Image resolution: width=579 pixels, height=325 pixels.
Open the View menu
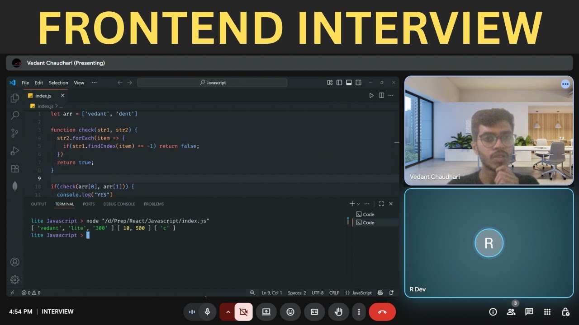coord(79,83)
